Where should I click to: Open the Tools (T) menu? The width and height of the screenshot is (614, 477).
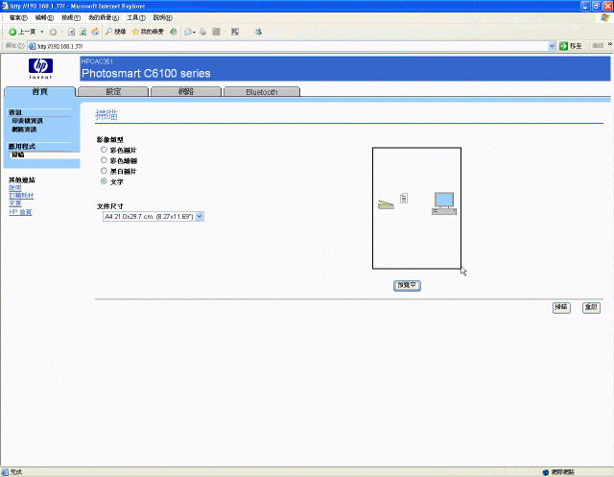pyautogui.click(x=136, y=17)
